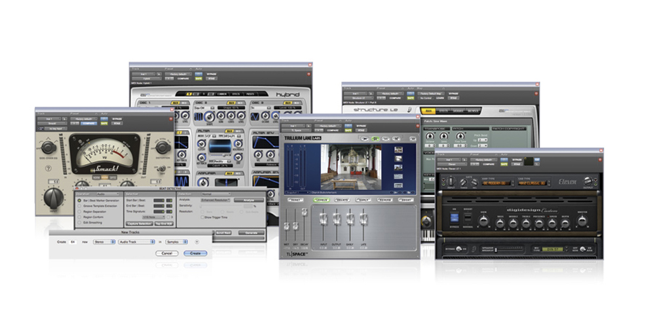The height and width of the screenshot is (333, 655).
Task: Click Beat Detective Generate button
Action: [x=251, y=233]
